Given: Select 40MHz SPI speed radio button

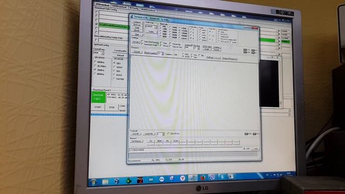Looking at the screenshot, I should [95, 62].
